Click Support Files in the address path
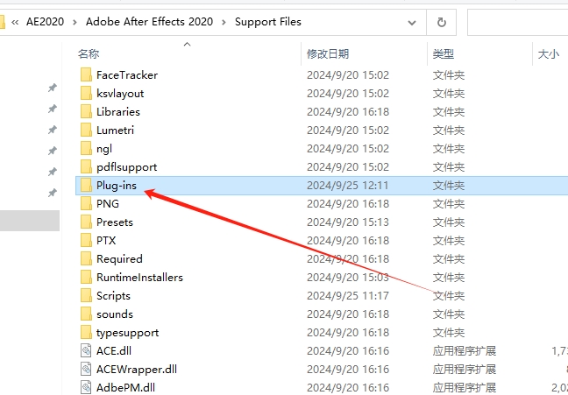The width and height of the screenshot is (568, 395). 268,22
